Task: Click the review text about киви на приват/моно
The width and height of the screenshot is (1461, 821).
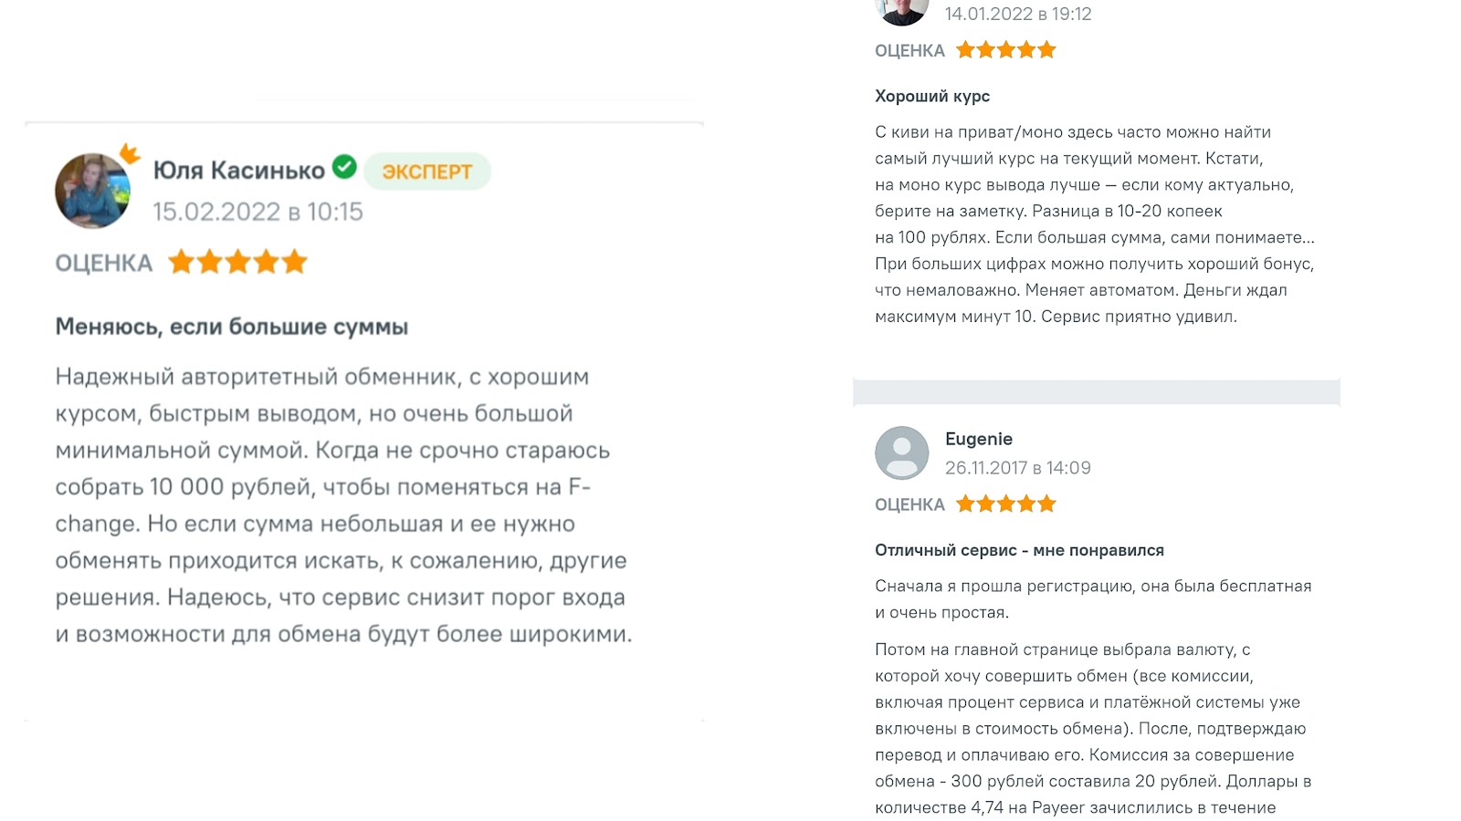Action: (x=1094, y=224)
